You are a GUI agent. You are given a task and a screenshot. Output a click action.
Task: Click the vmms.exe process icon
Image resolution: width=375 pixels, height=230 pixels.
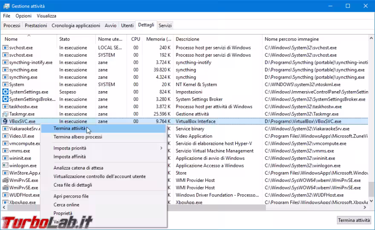(x=5, y=151)
